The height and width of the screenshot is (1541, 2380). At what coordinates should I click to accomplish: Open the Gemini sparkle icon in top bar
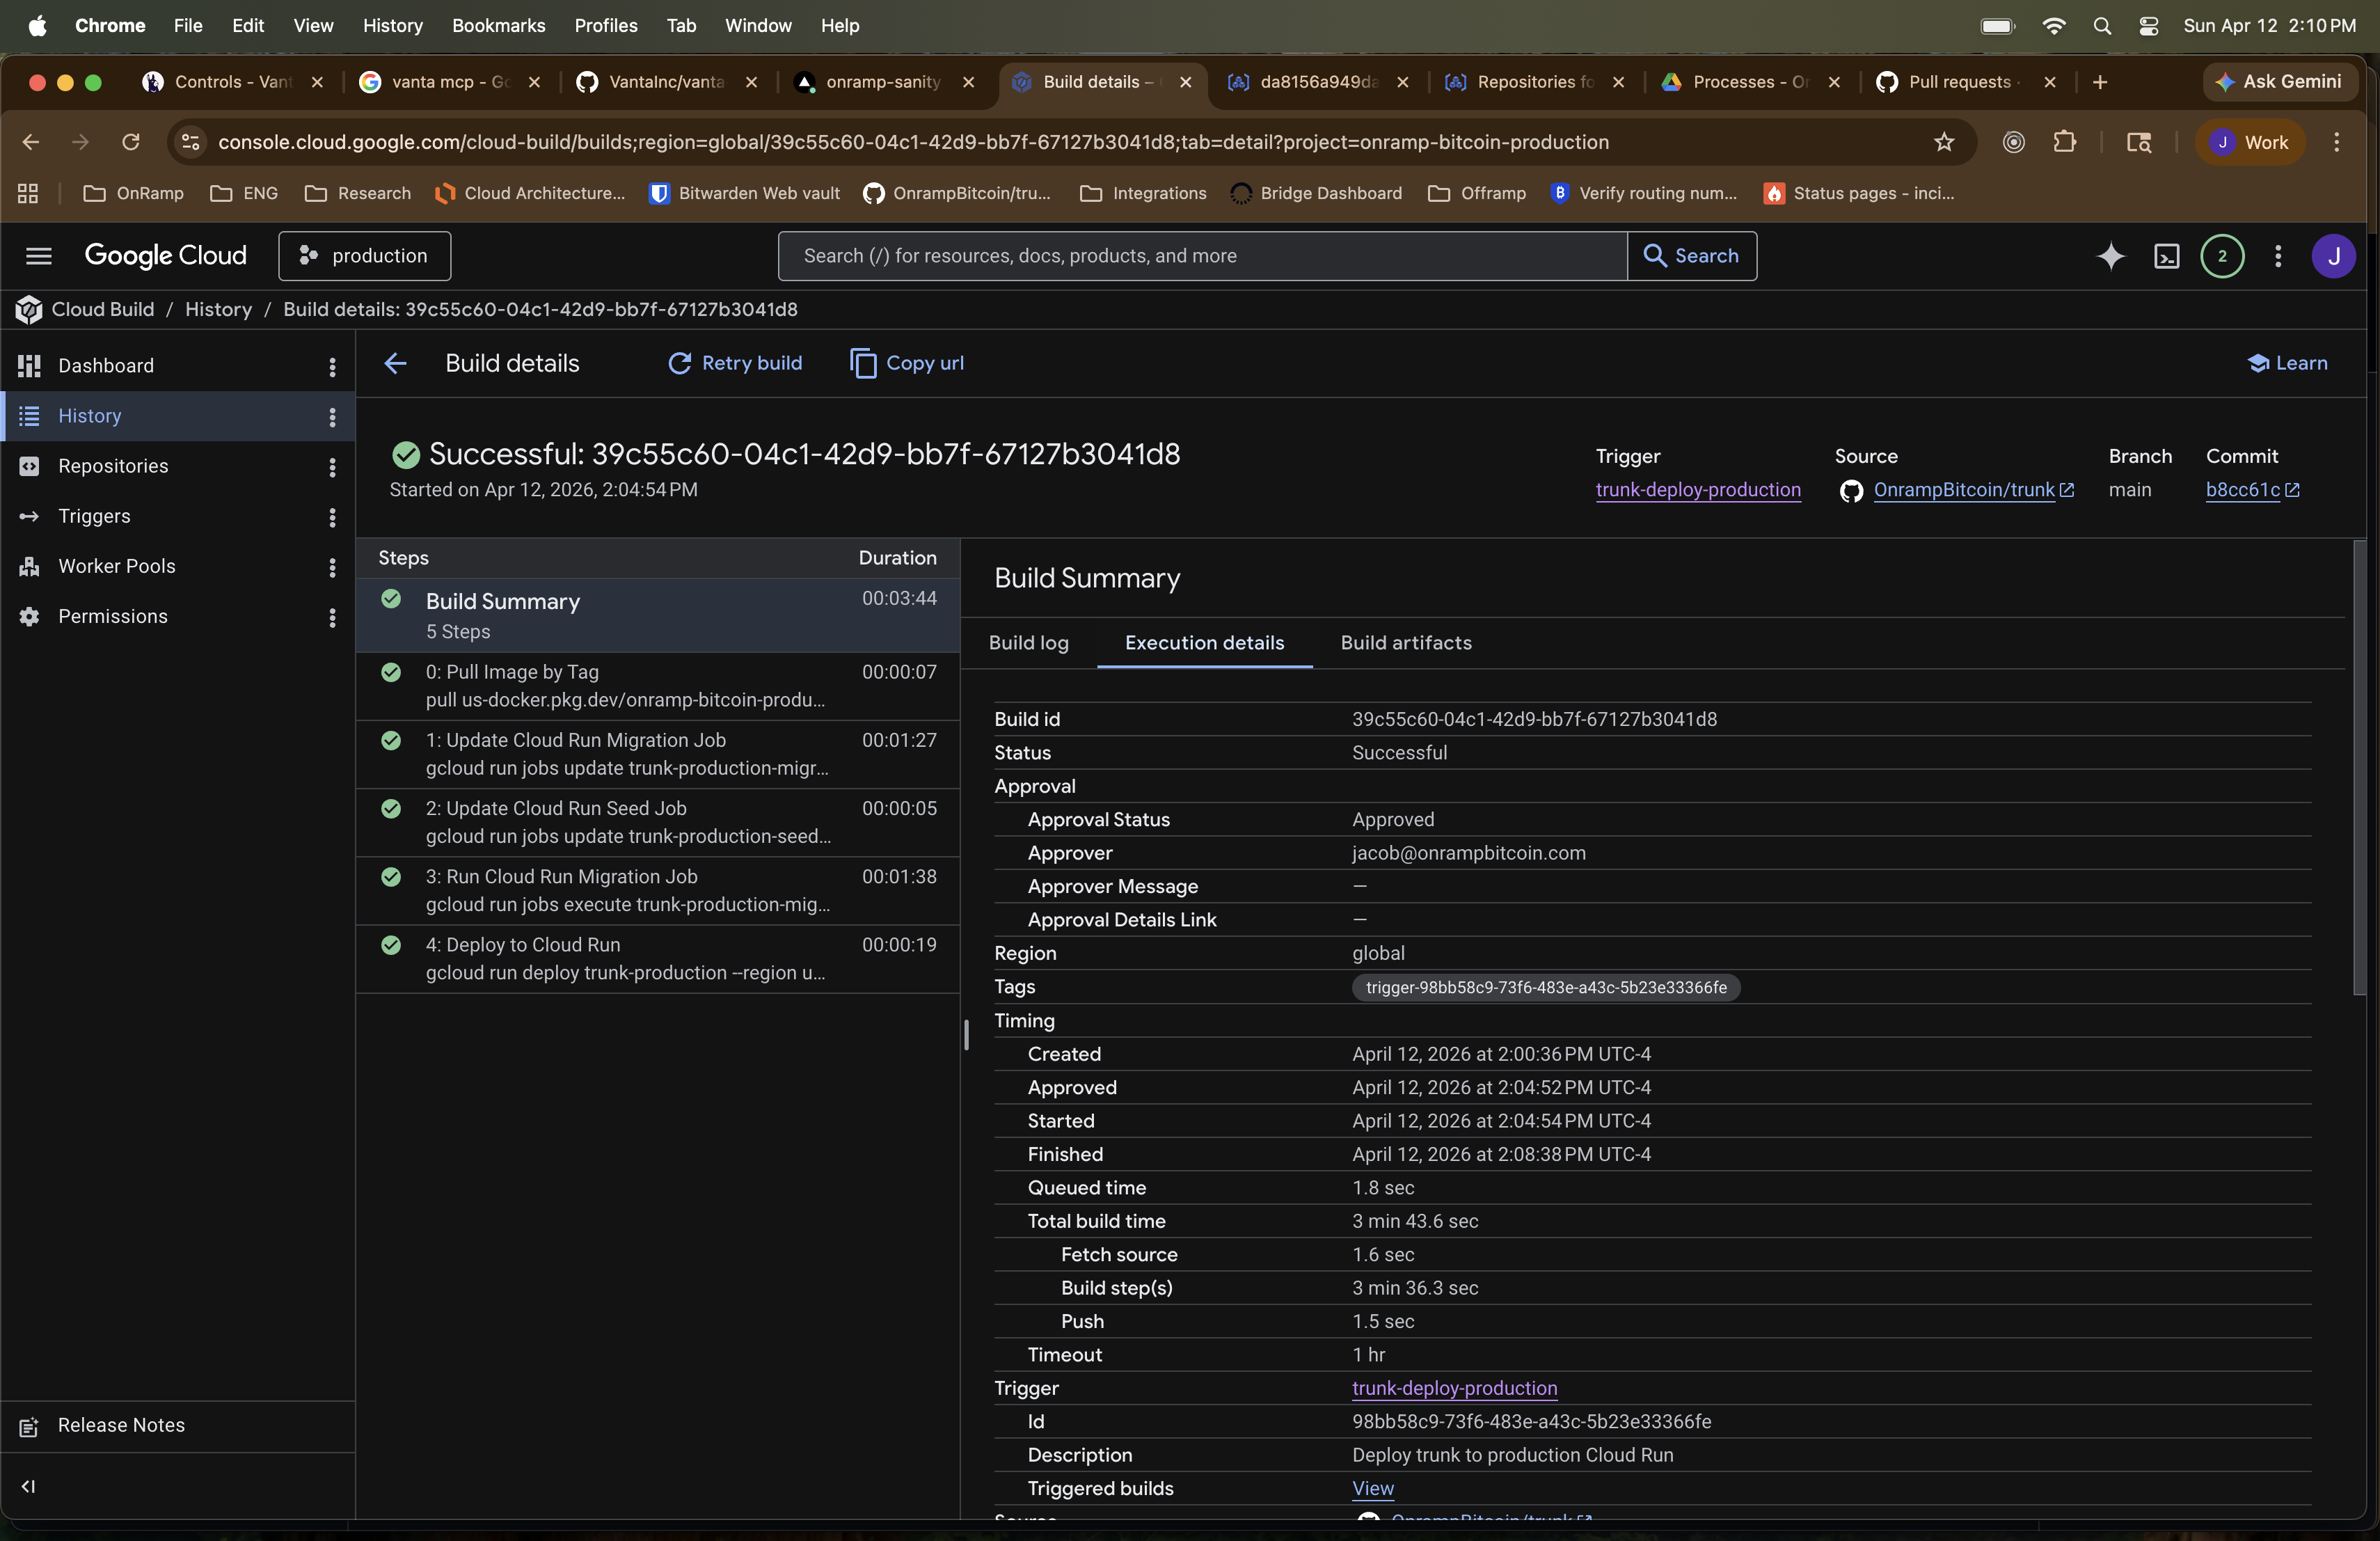coord(2110,256)
